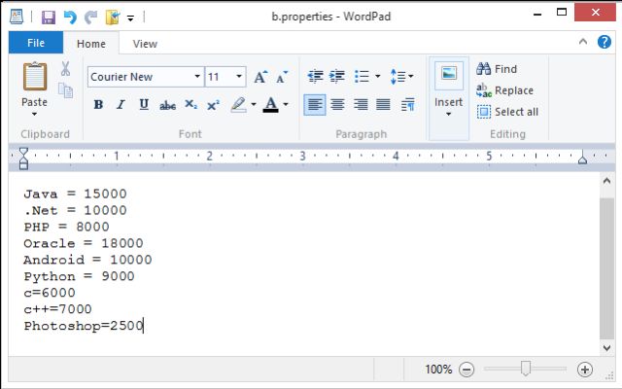Click the line "Android = 10000"
Screen dimensions: 622x389
(x=87, y=260)
